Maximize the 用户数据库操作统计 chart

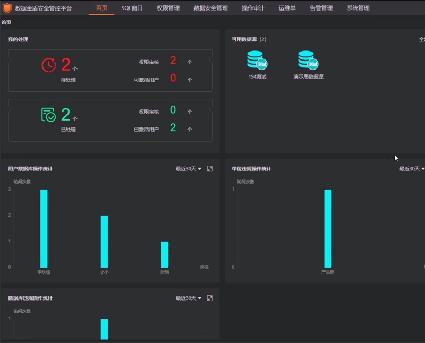pyautogui.click(x=210, y=169)
